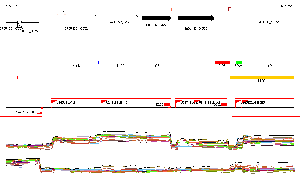
Task: Click red outlined box below SAOUHSC_00551
Action: tap(28, 77)
